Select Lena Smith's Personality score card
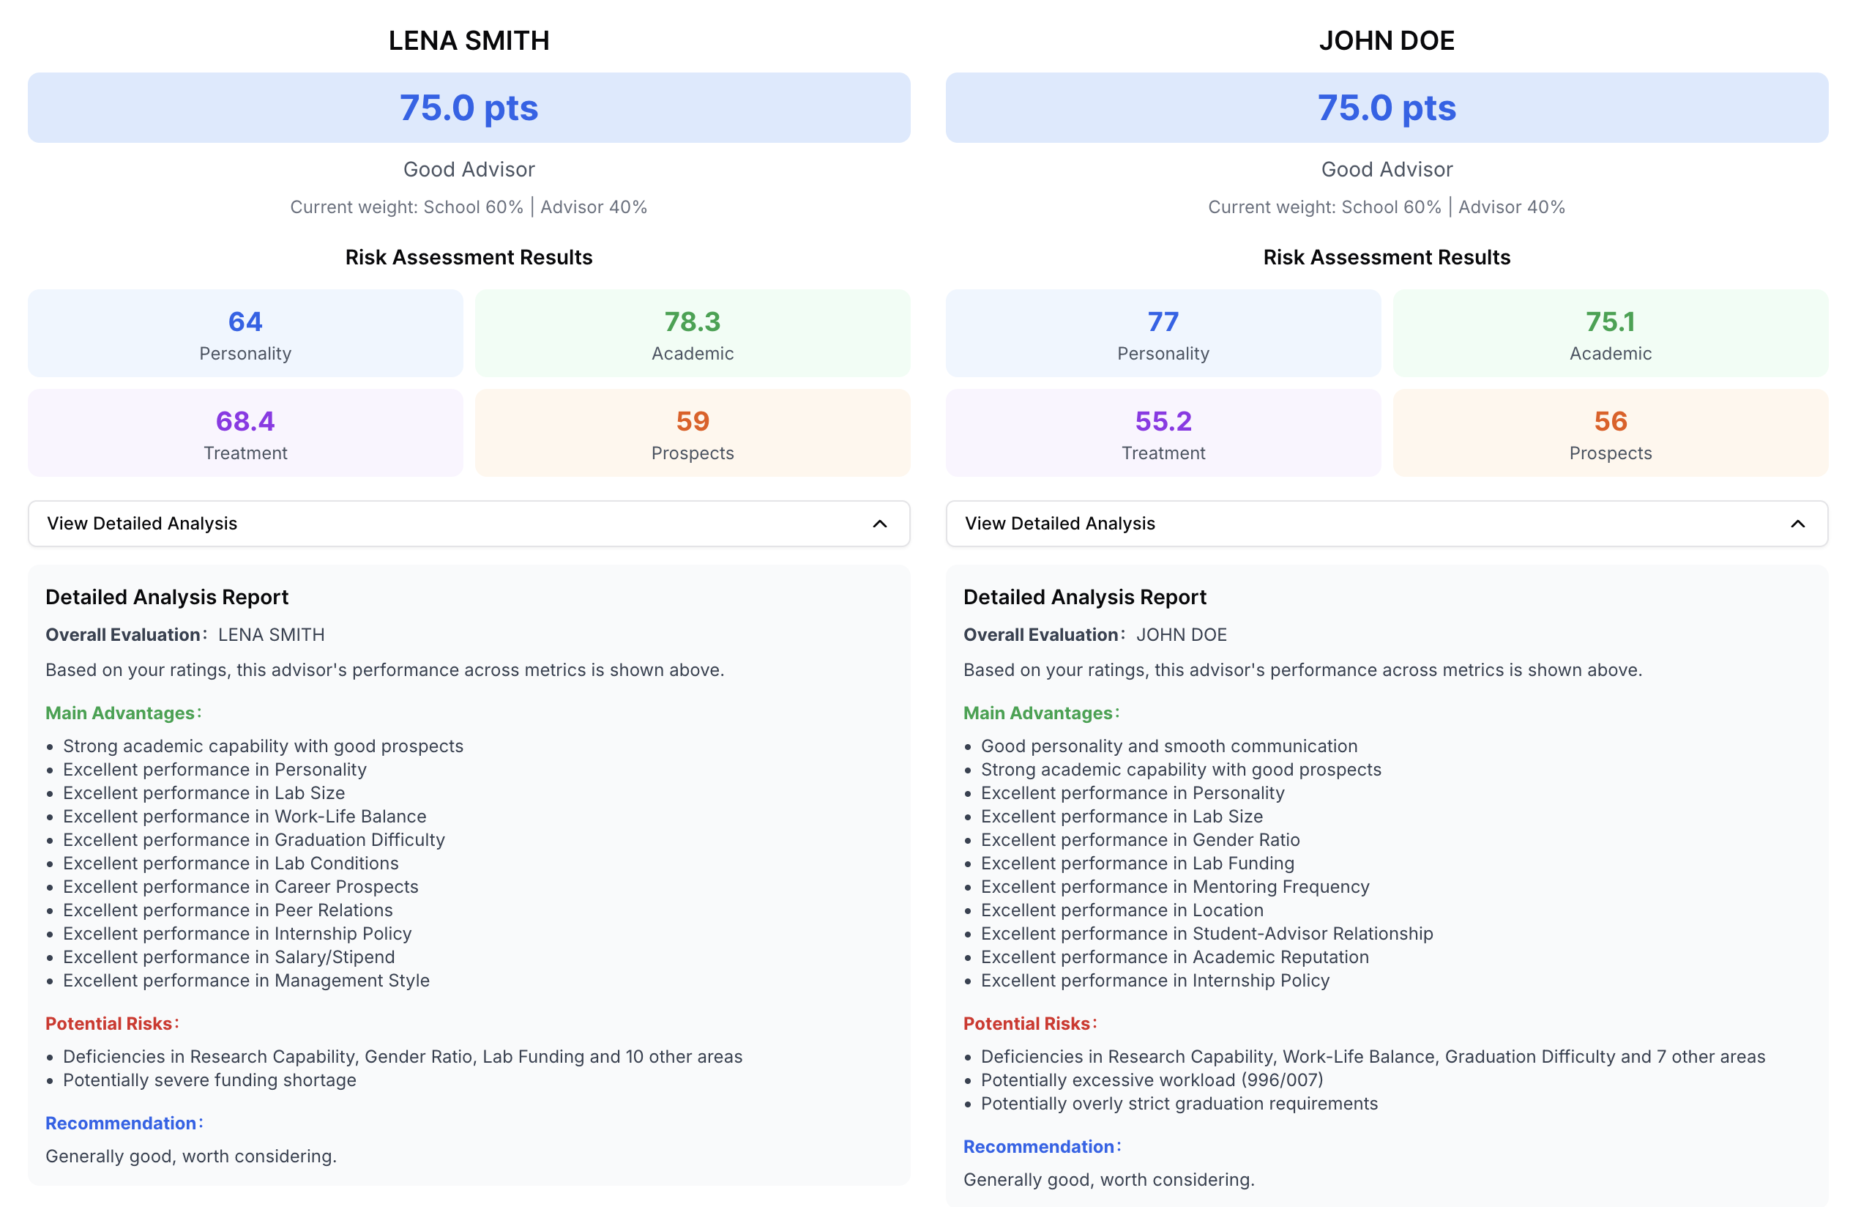 (x=245, y=333)
